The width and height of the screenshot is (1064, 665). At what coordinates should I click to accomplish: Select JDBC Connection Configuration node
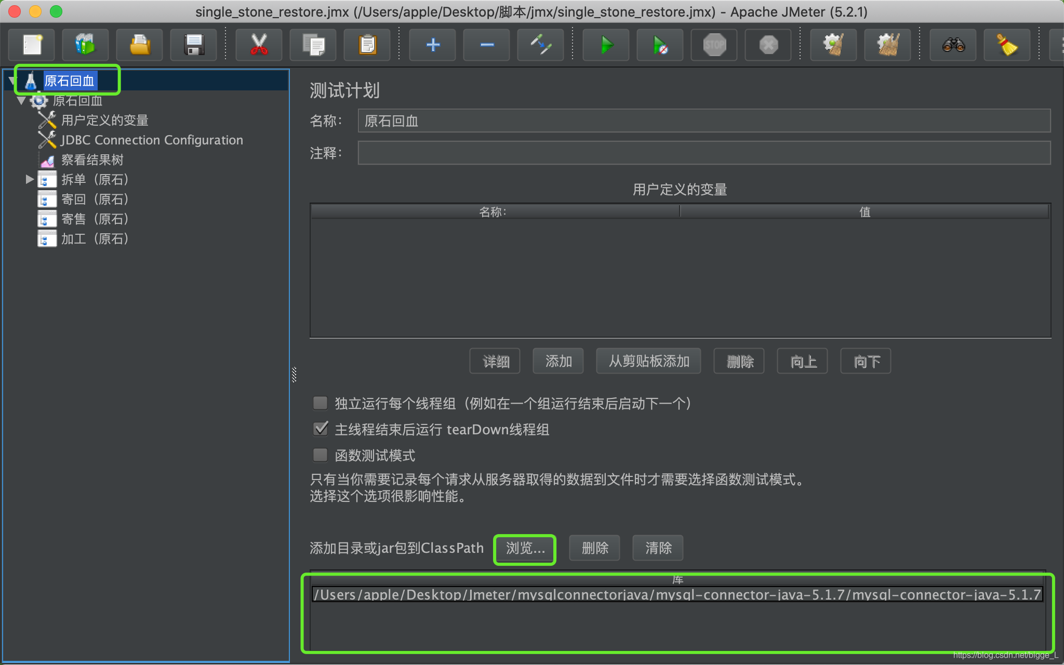coord(152,140)
